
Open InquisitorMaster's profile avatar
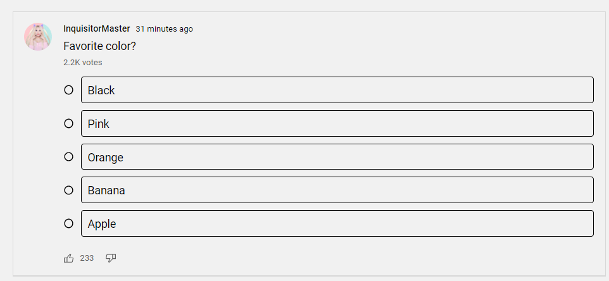38,37
